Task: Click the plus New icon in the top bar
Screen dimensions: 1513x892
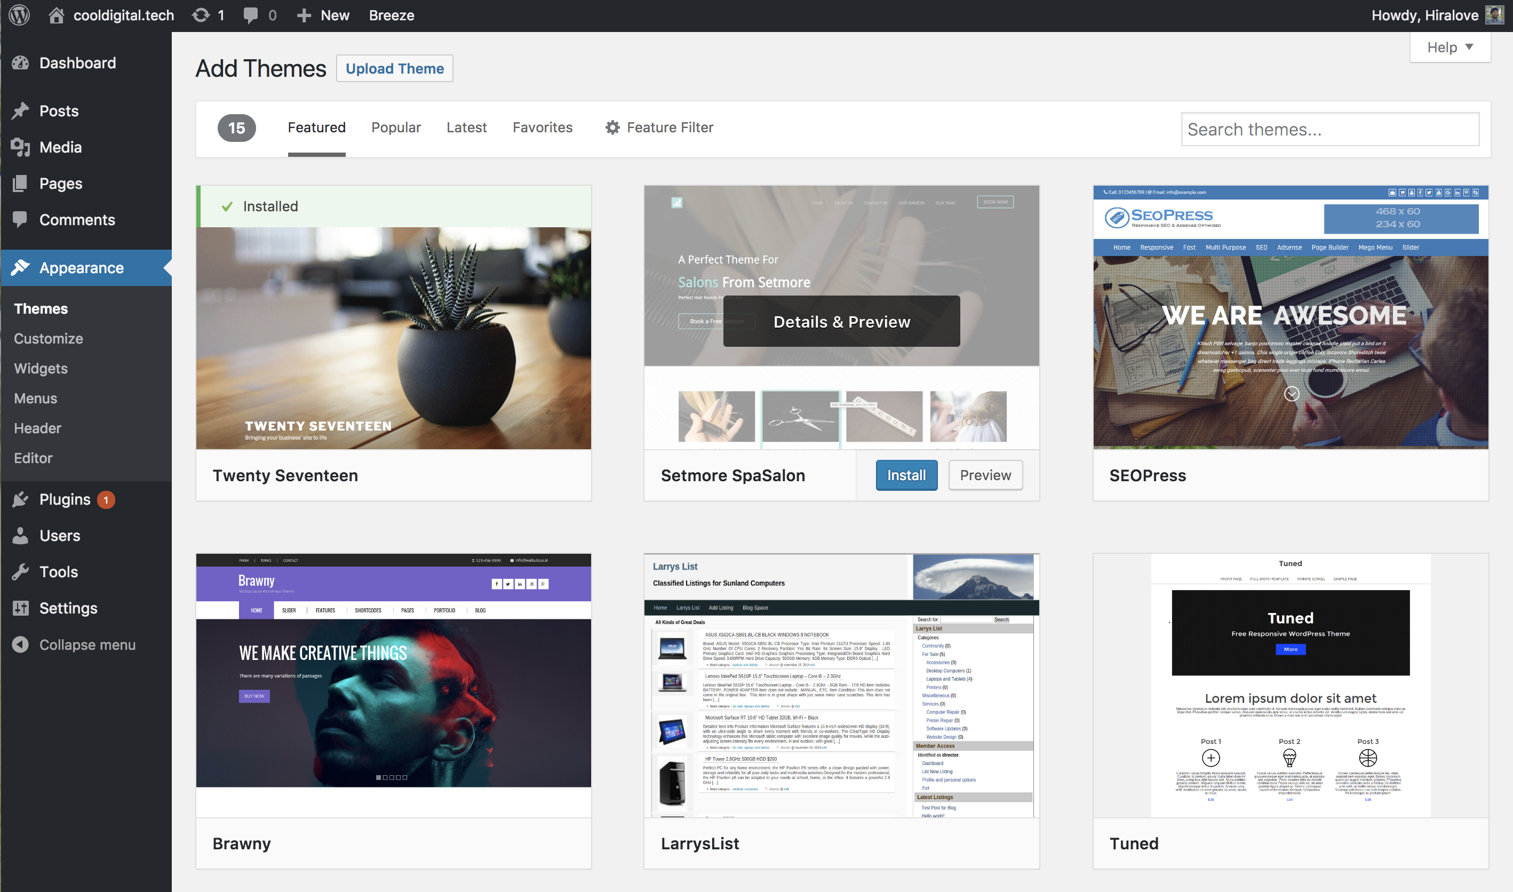Action: tap(304, 15)
